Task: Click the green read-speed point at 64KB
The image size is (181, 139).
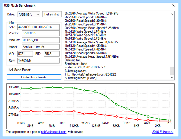Action: [x=106, y=96]
